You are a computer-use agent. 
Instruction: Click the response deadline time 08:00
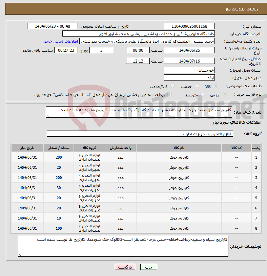tap(138, 50)
